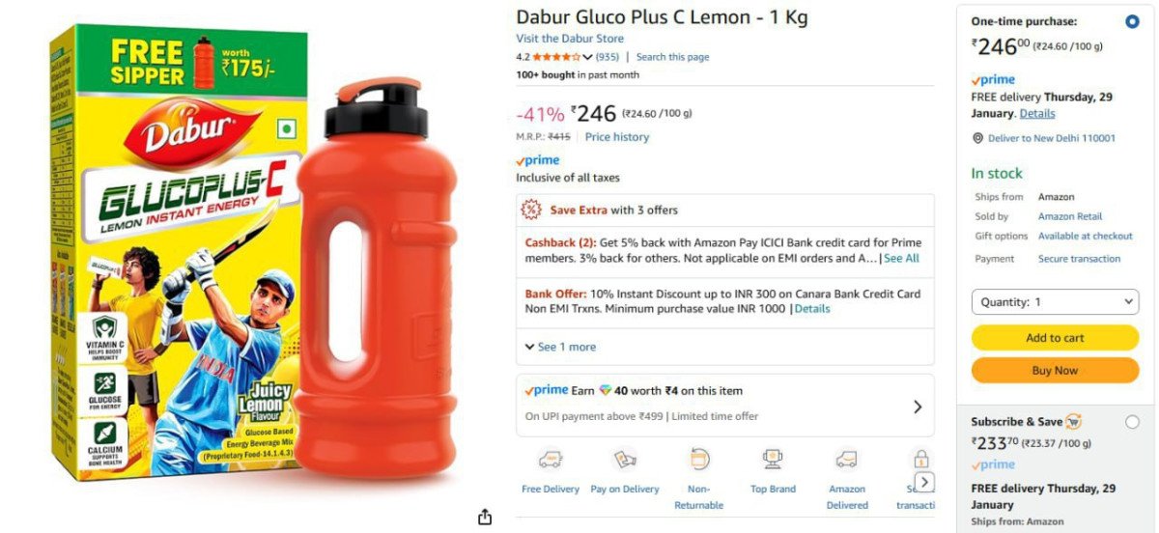Viewport: 1159px width, 533px height.
Task: Open the star rating dropdown chevron
Action: click(x=588, y=57)
